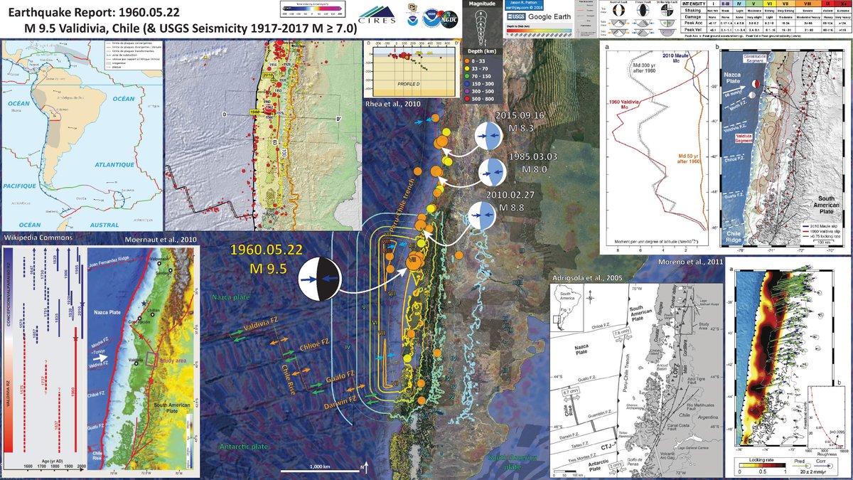Click the 'Jason R. Patton' author credit
This screenshot has width=853, height=480.
(524, 4)
